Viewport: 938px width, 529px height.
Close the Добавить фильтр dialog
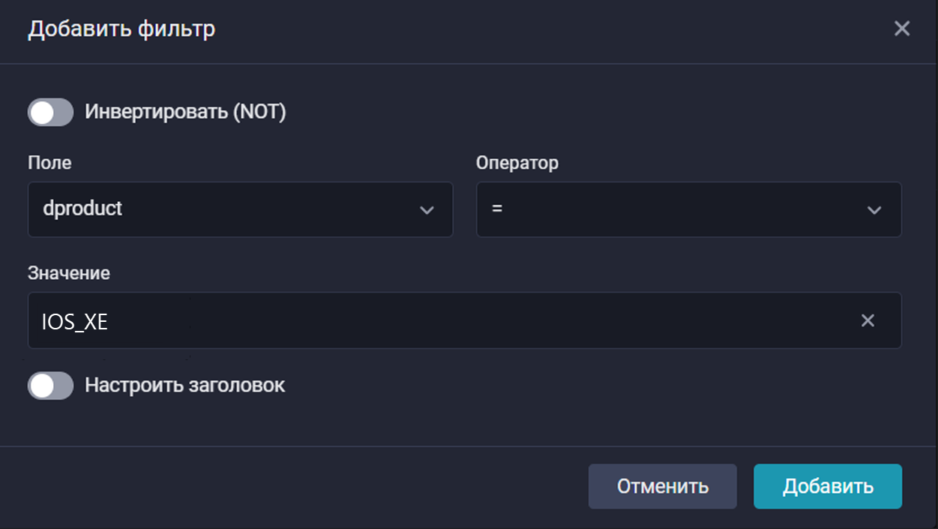[901, 29]
